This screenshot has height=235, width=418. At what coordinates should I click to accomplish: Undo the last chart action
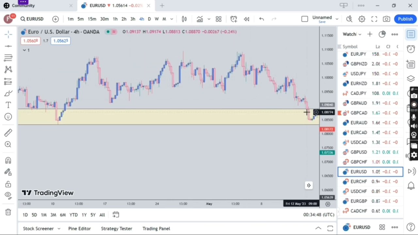pos(262,19)
